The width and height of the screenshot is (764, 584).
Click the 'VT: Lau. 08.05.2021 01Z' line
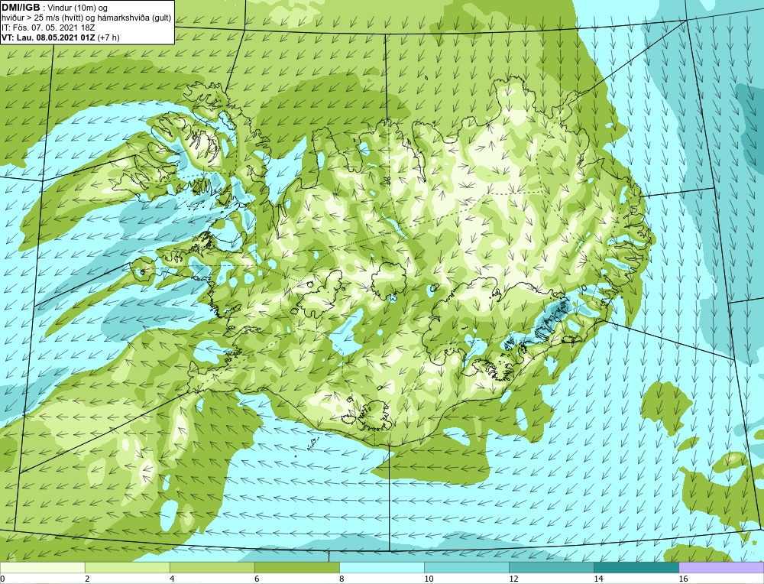(49, 37)
